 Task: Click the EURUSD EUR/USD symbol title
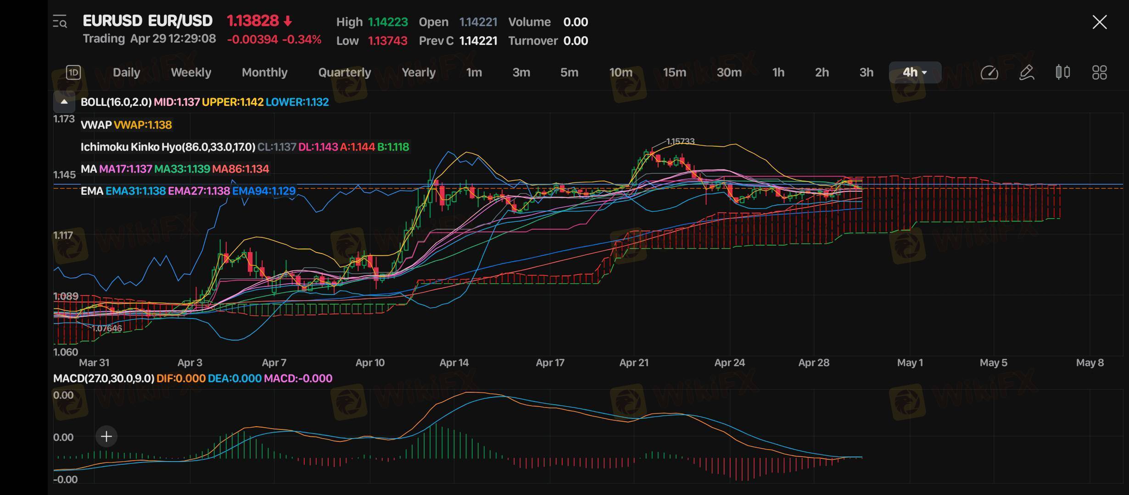coord(147,21)
